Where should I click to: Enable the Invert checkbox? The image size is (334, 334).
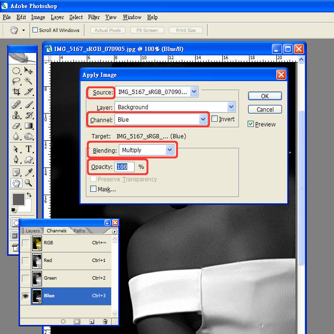coord(215,119)
